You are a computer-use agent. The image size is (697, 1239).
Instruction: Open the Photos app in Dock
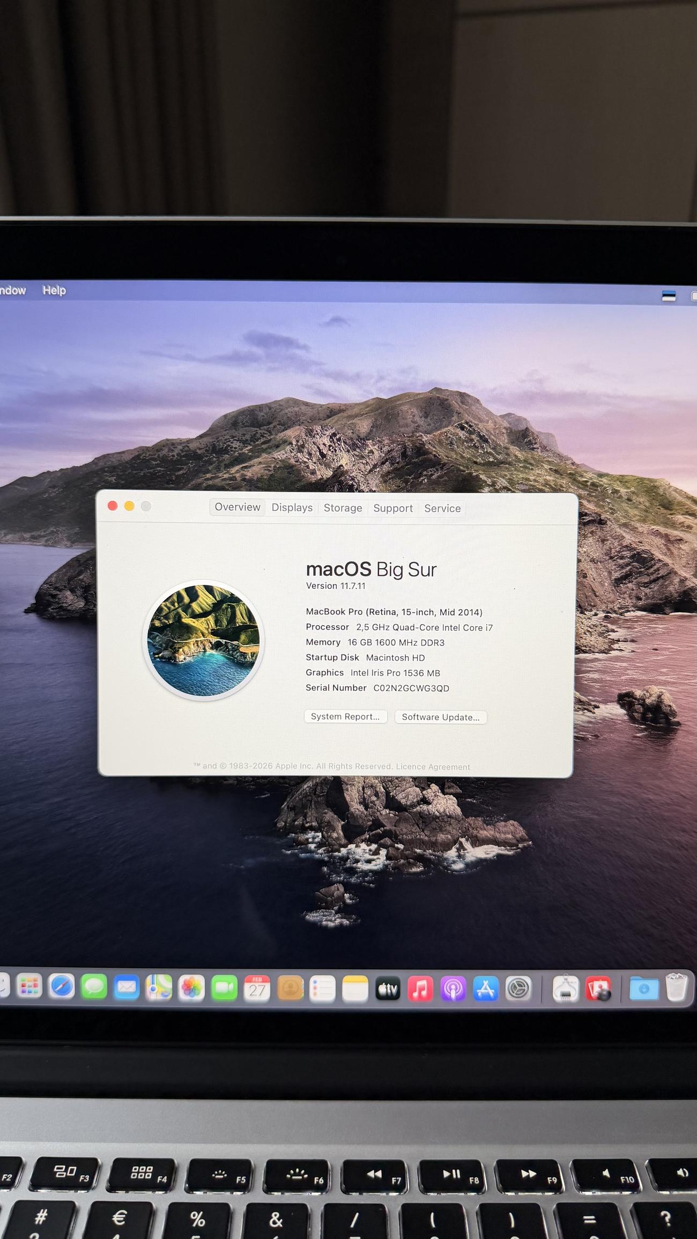click(191, 988)
